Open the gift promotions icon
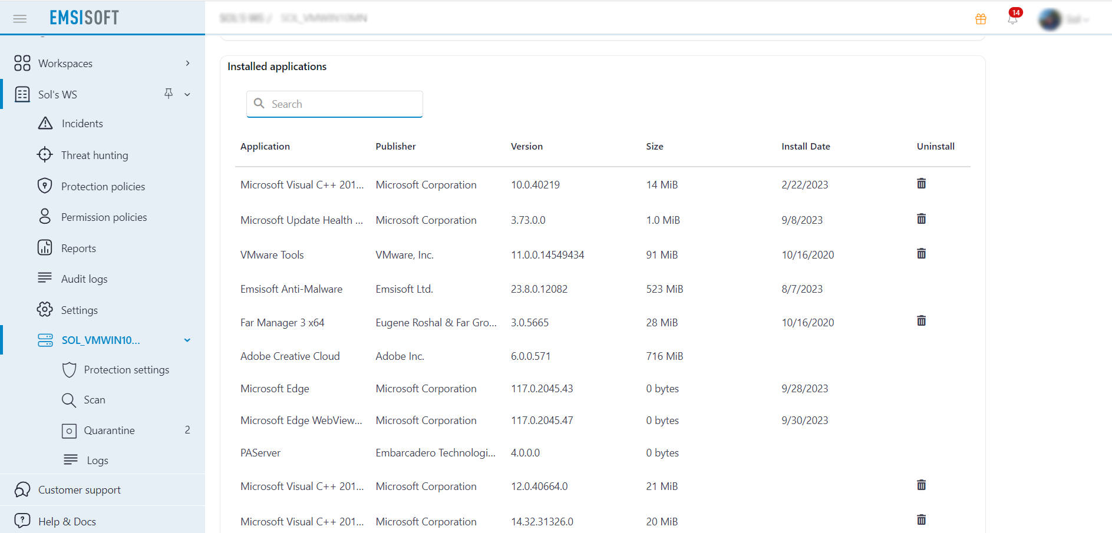1112x533 pixels. pyautogui.click(x=981, y=18)
